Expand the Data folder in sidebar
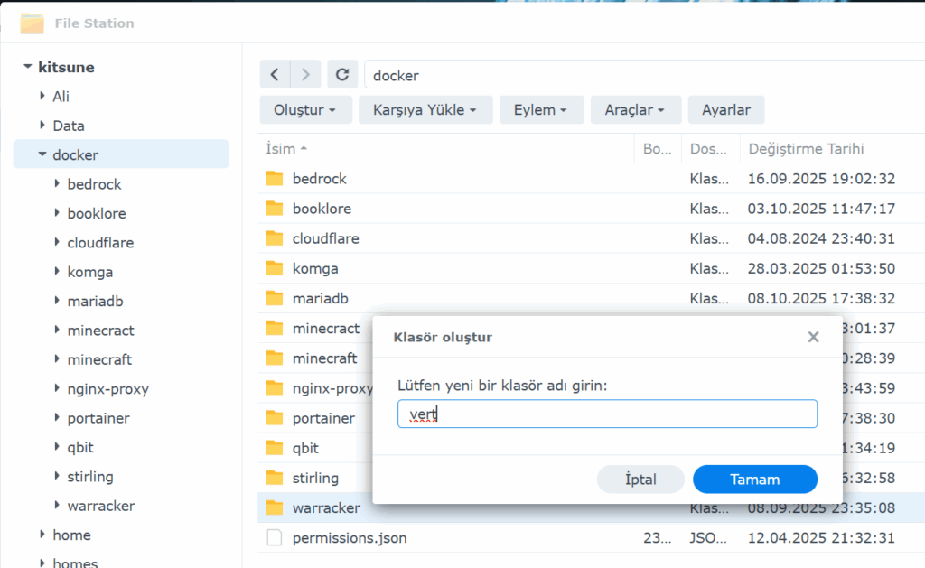 [x=42, y=126]
